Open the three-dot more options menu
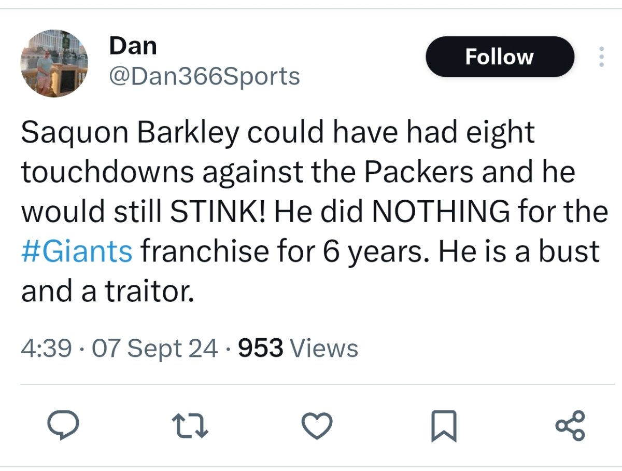 coord(601,57)
